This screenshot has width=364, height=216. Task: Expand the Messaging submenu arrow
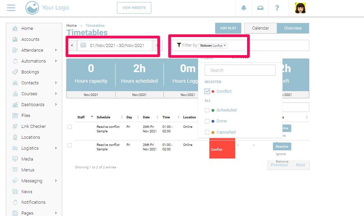(x=56, y=181)
